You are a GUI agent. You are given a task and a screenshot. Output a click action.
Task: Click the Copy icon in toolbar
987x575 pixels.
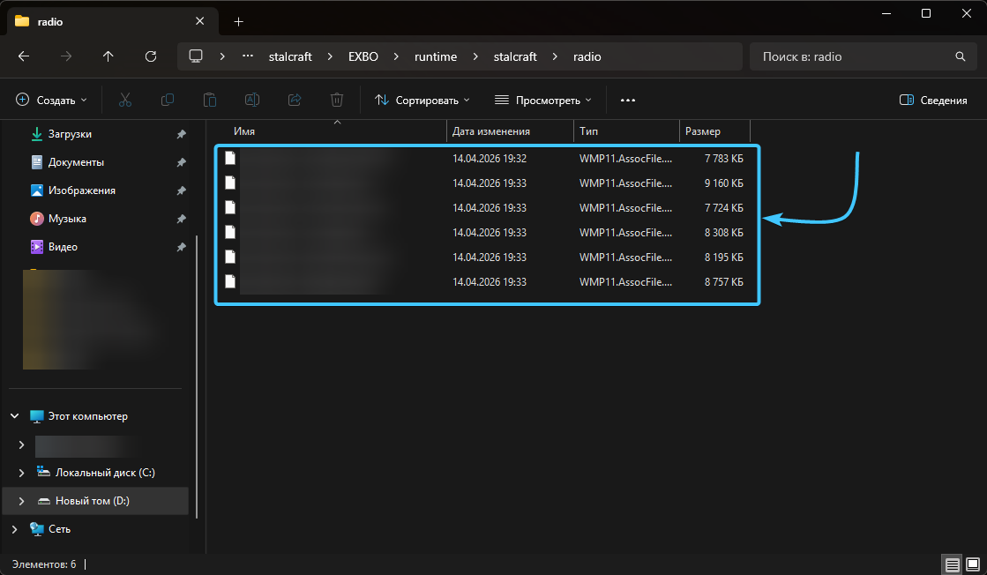(167, 101)
